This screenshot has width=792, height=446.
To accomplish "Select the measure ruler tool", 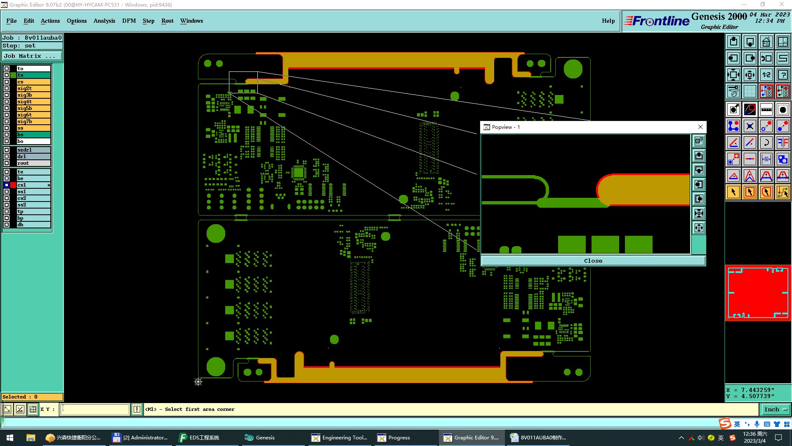I will tap(766, 109).
